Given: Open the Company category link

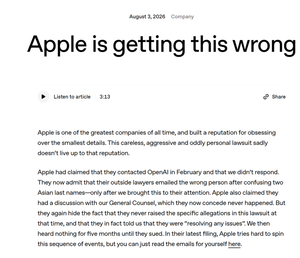Looking at the screenshot, I should click(x=182, y=16).
